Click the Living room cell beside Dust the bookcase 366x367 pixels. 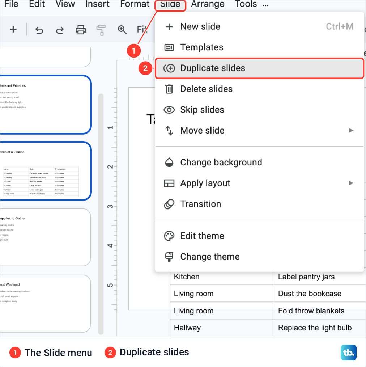pyautogui.click(x=222, y=294)
